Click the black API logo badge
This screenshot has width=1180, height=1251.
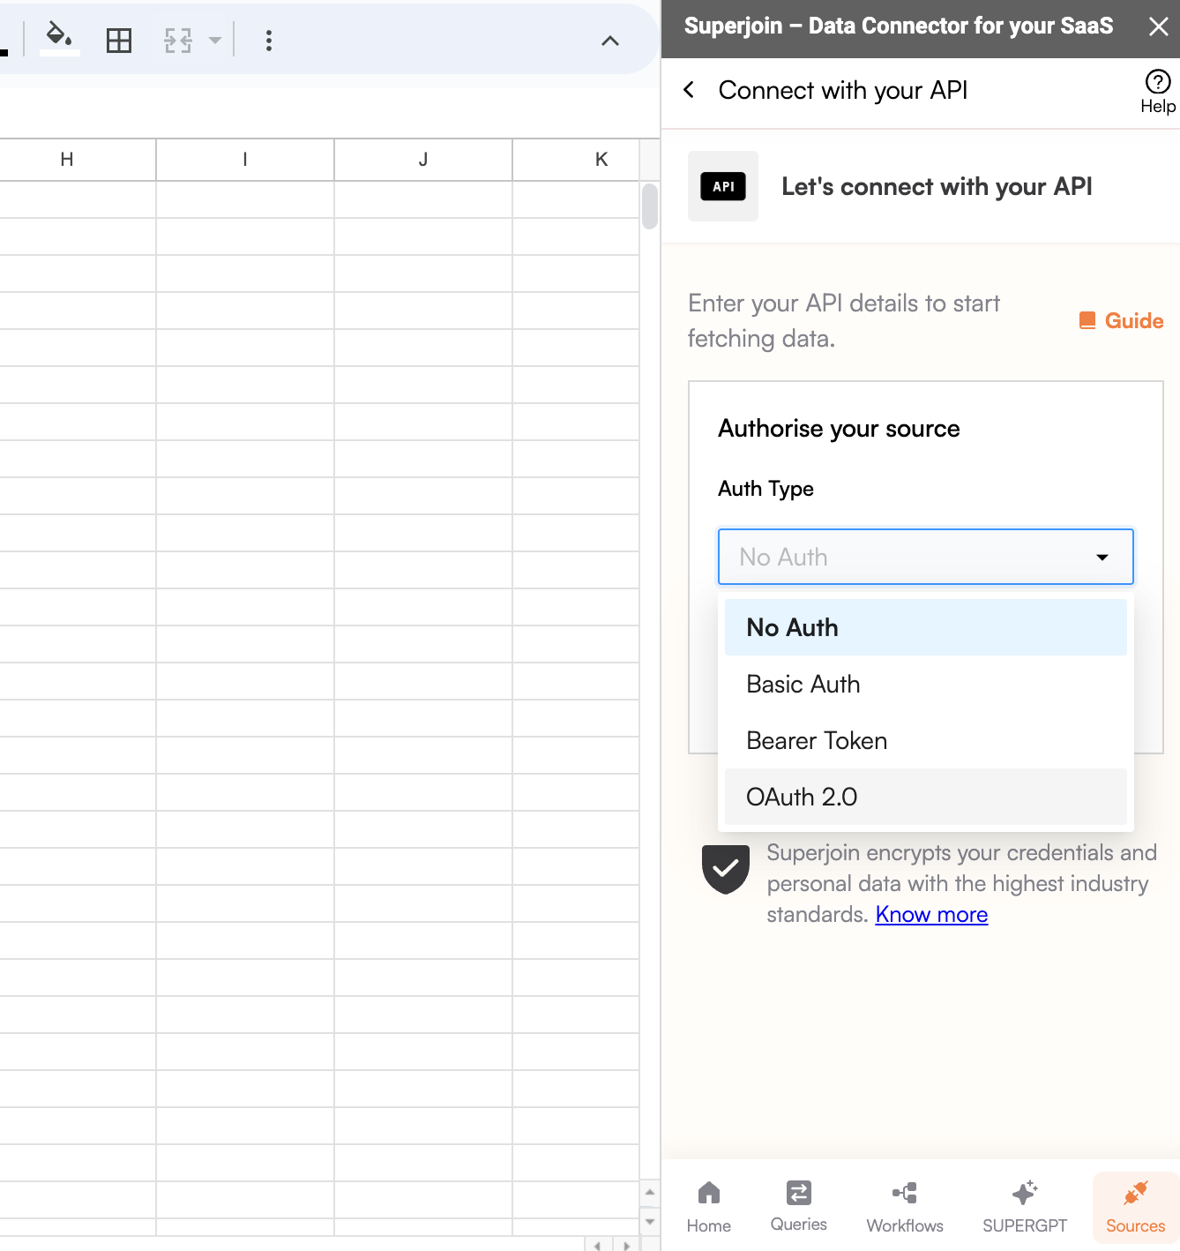[723, 186]
